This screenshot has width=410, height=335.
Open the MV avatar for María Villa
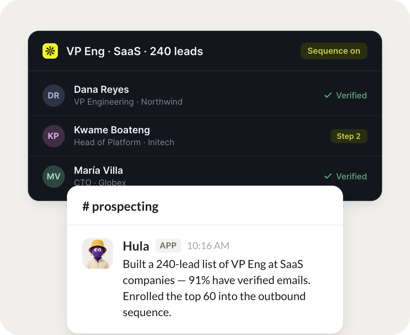point(54,177)
